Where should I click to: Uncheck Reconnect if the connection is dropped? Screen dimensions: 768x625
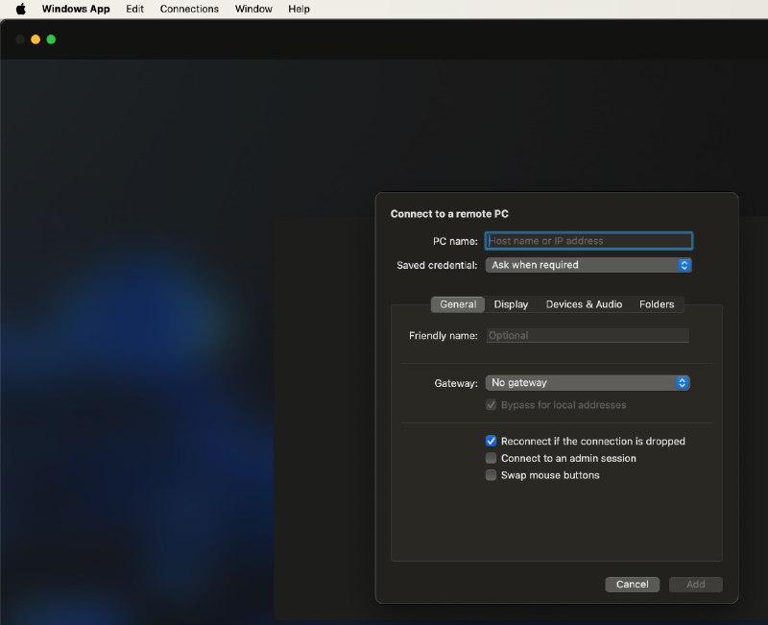491,441
